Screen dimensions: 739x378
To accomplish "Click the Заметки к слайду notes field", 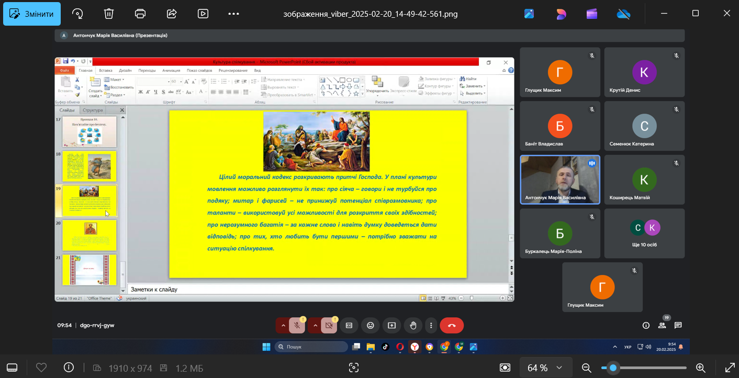I will tap(318, 289).
